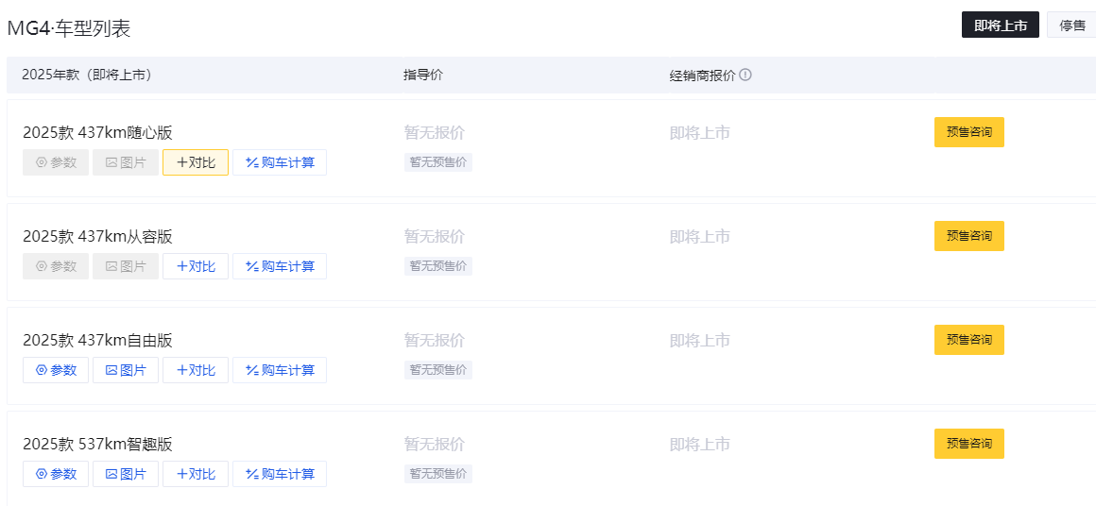
Task: Open 购车计算 for 537km智趣版
Action: pyautogui.click(x=280, y=474)
